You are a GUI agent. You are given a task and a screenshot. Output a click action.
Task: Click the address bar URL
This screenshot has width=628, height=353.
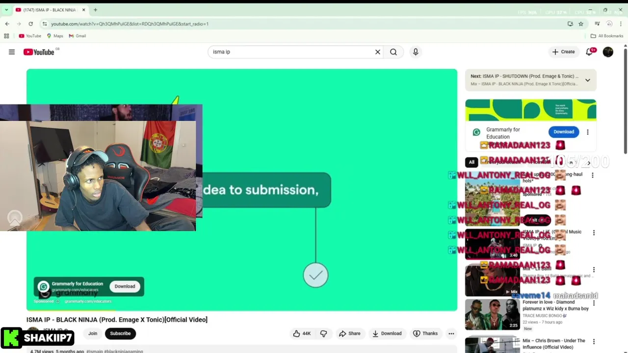[x=130, y=24]
